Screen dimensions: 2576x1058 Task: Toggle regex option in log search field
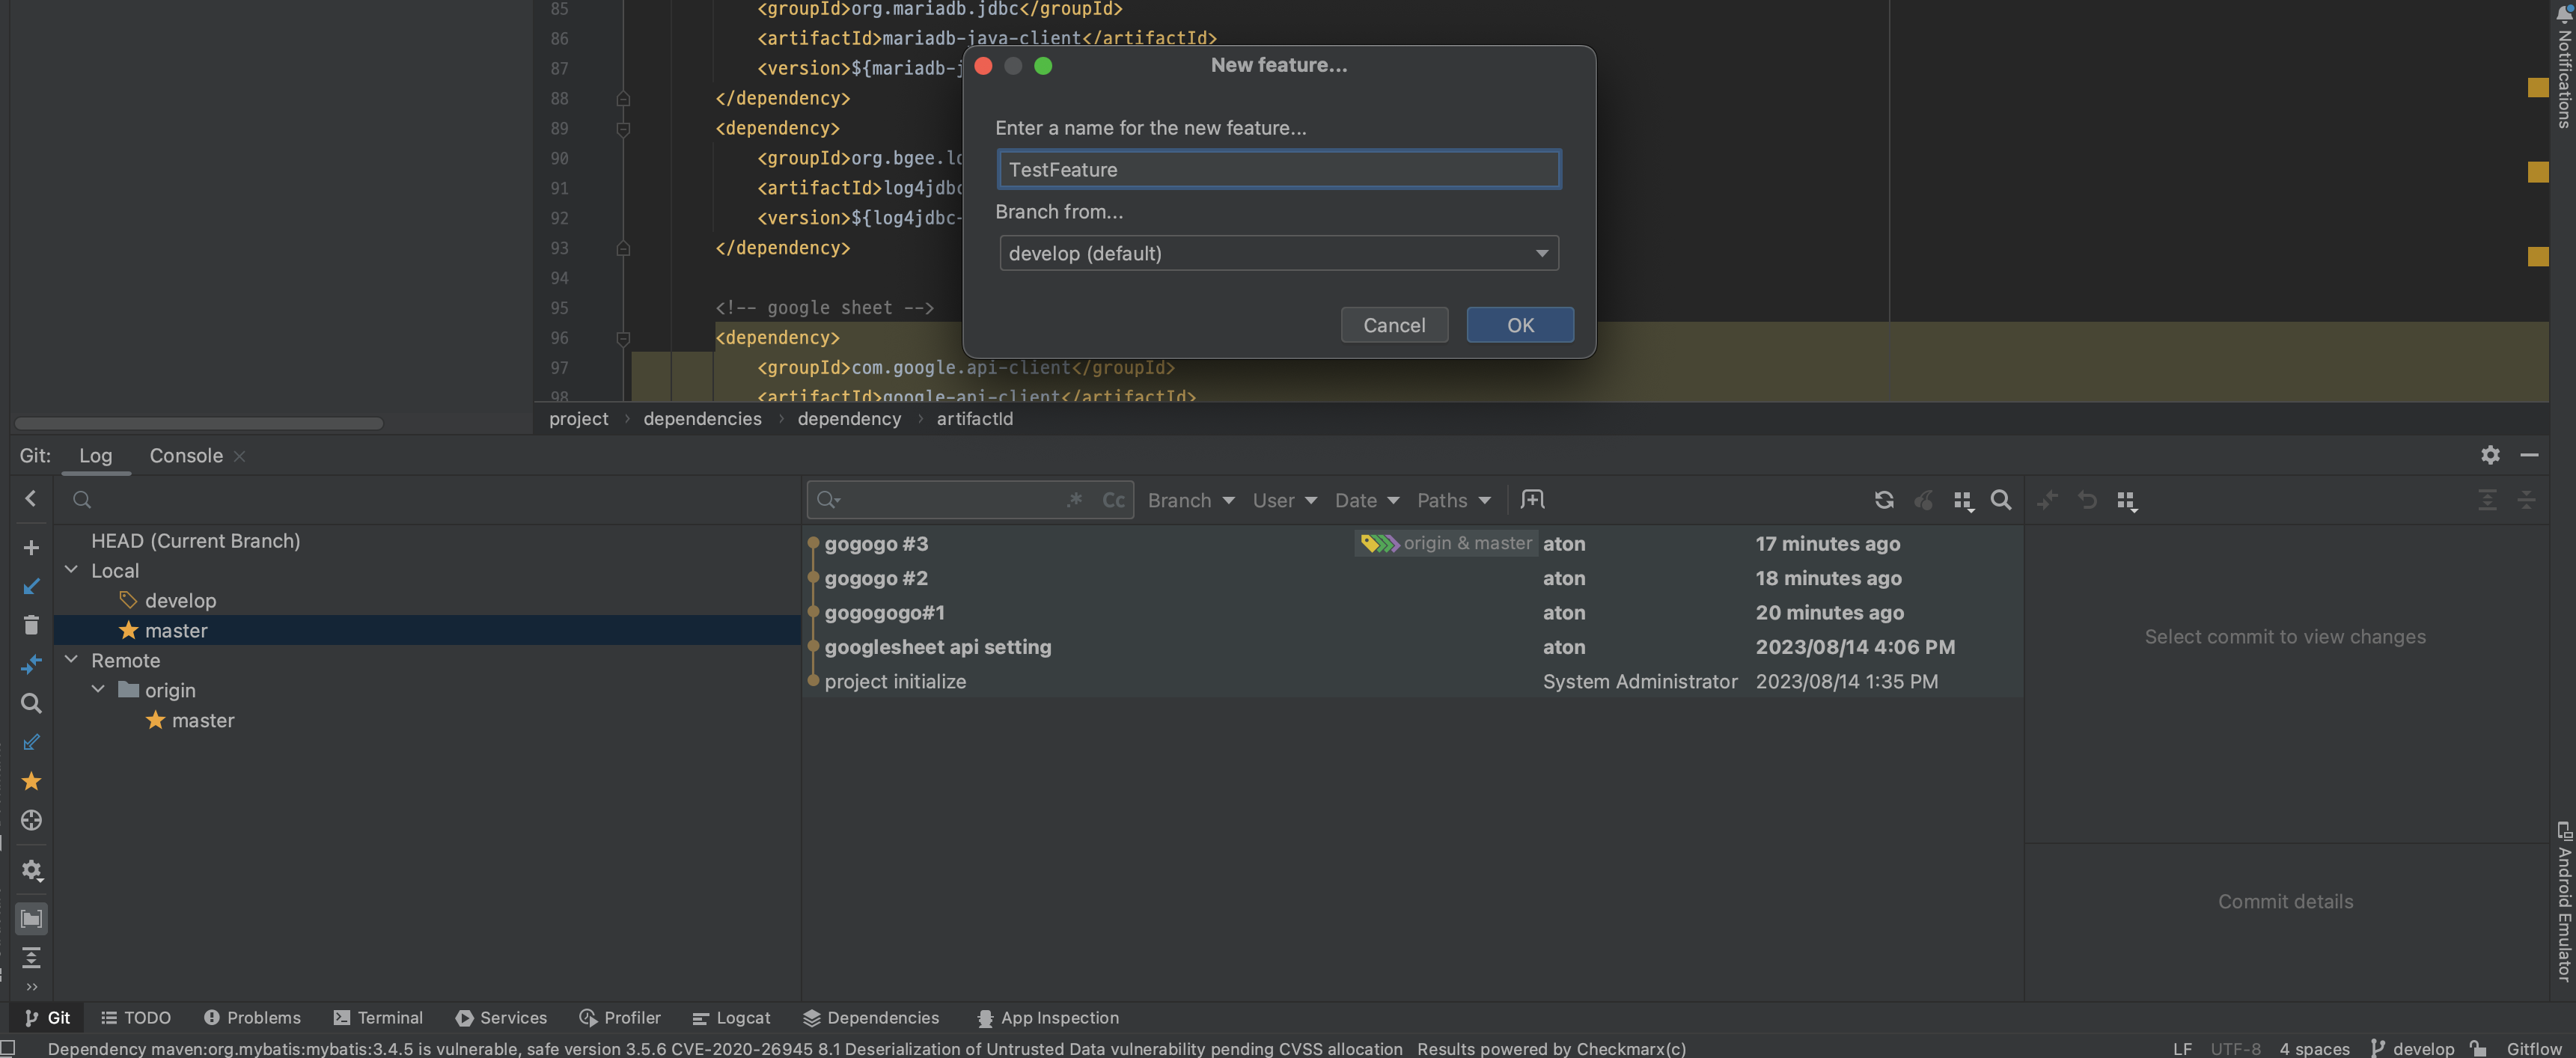(1075, 500)
